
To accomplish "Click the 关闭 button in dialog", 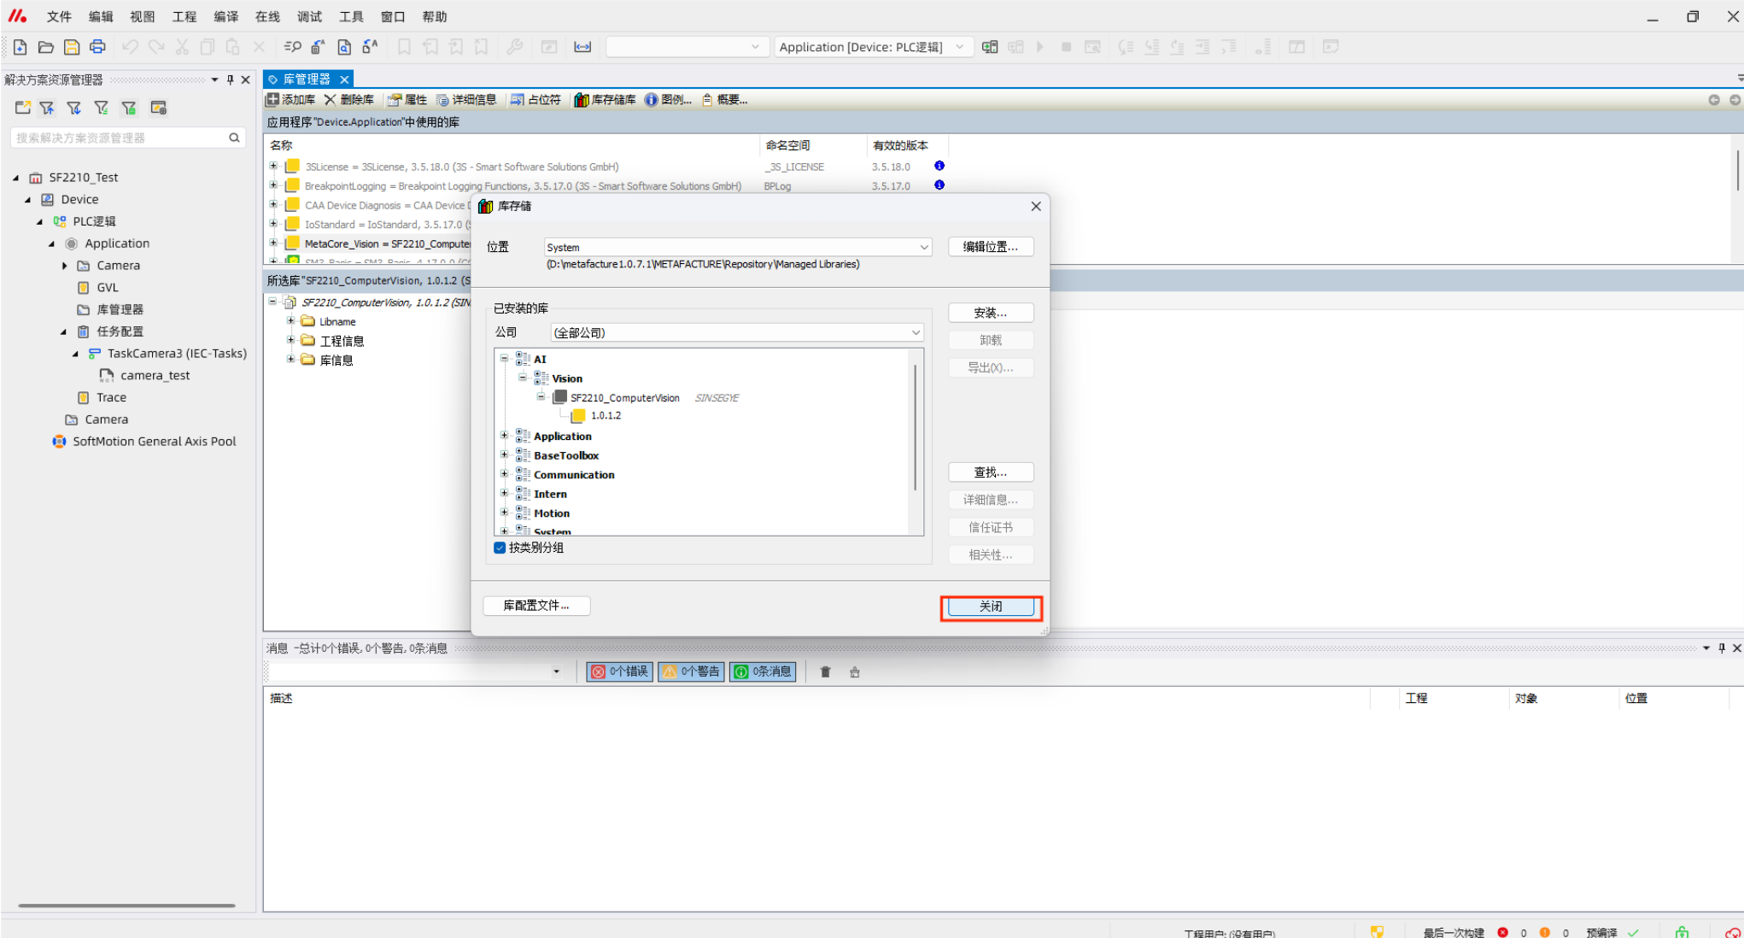I will click(991, 607).
